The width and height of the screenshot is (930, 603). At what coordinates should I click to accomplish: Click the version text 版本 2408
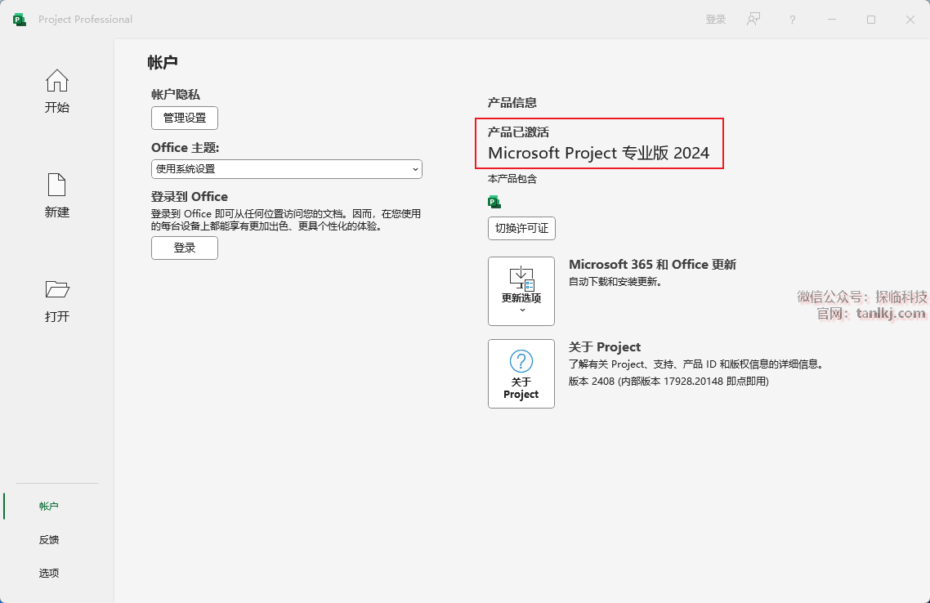[x=668, y=382]
